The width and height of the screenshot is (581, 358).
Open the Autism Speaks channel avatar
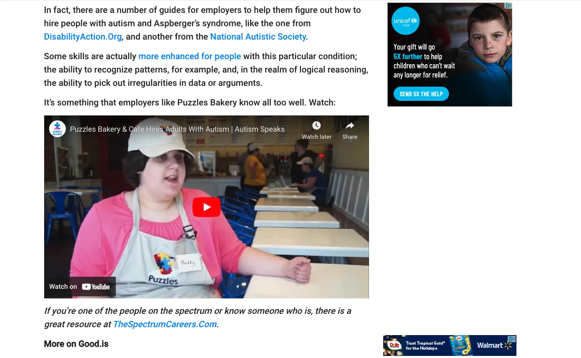click(57, 129)
